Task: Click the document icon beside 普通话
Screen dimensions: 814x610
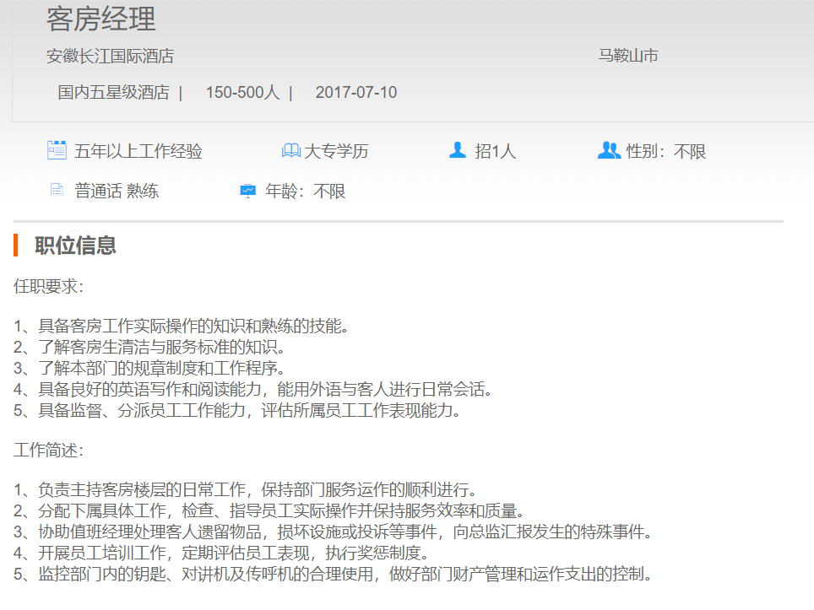Action: pos(57,191)
